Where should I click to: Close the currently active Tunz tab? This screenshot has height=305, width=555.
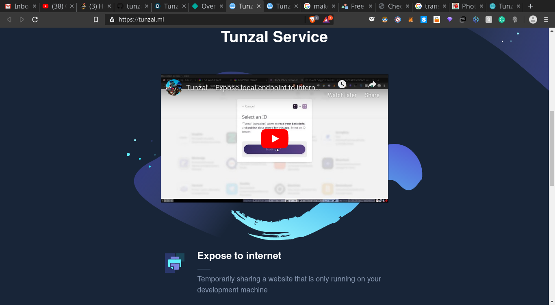[258, 6]
